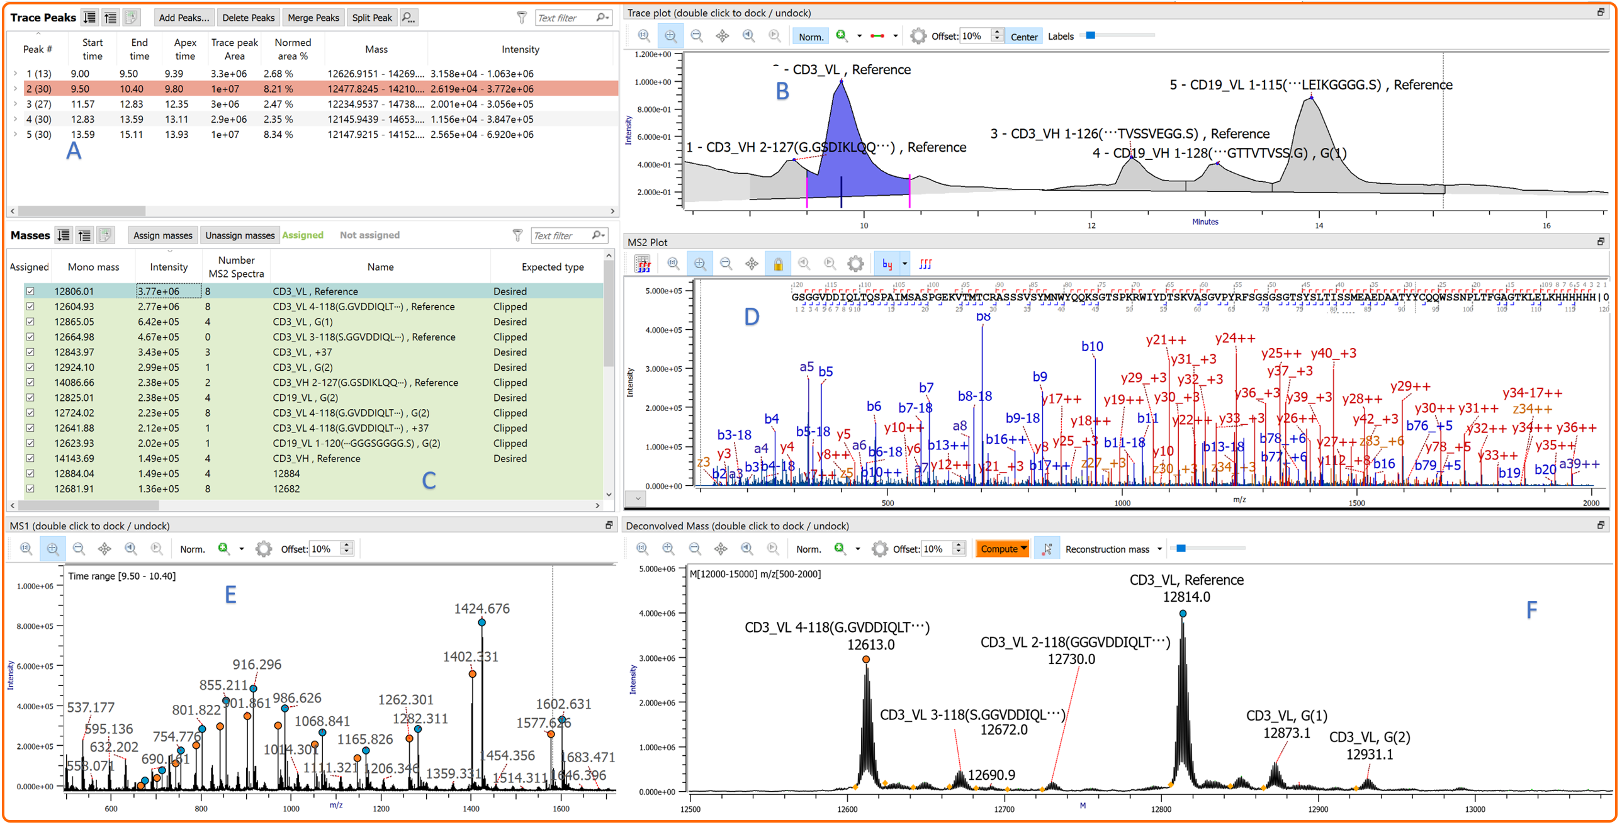This screenshot has height=827, width=1622.
Task: Open the Reconstruction mass dropdown
Action: 1160,549
